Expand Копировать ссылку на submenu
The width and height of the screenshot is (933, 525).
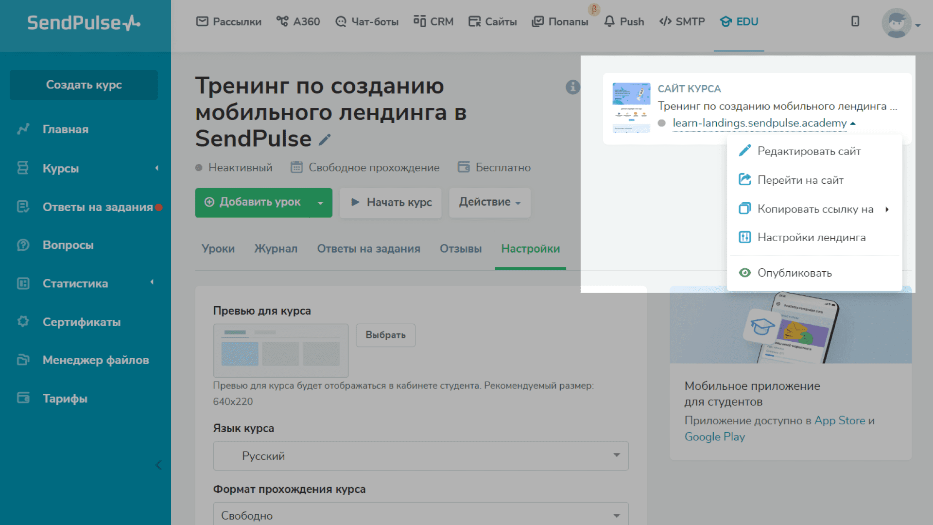point(815,210)
